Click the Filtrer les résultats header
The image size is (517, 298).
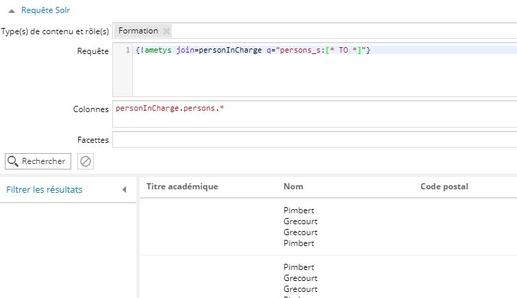(45, 190)
